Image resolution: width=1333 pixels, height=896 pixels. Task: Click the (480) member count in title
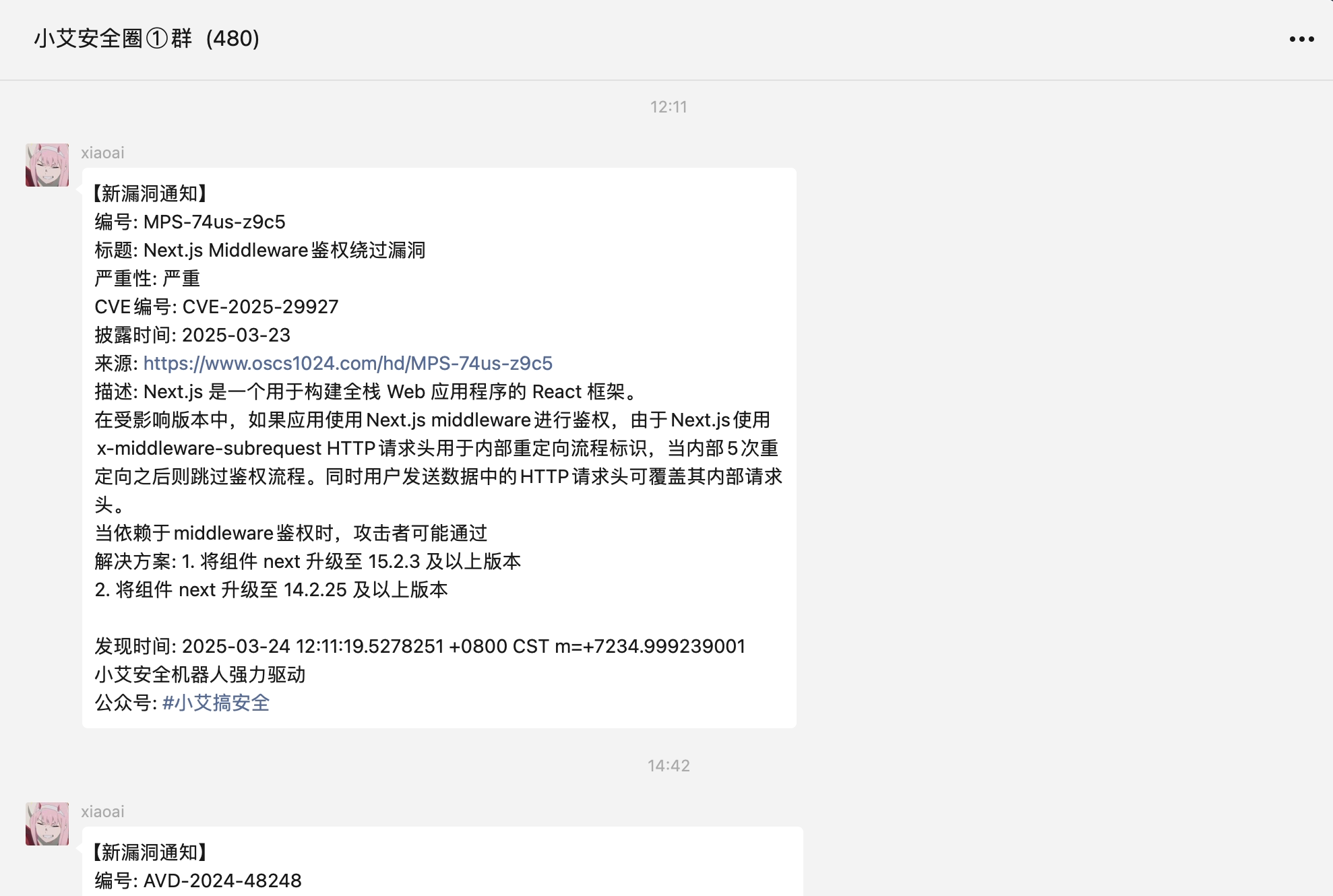pos(232,38)
